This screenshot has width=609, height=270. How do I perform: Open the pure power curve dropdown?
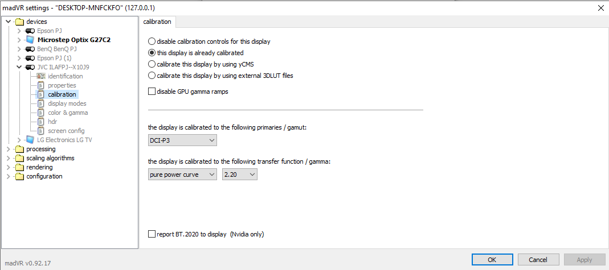[182, 175]
